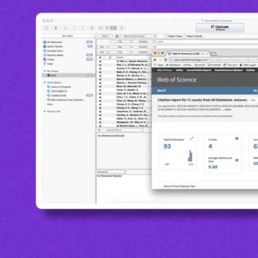Open a new browser tab
Image resolution: width=258 pixels, height=258 pixels.
coord(213,54)
